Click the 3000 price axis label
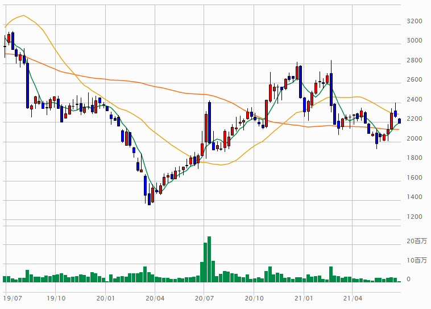Screen dimensions: 431x309 [415, 40]
